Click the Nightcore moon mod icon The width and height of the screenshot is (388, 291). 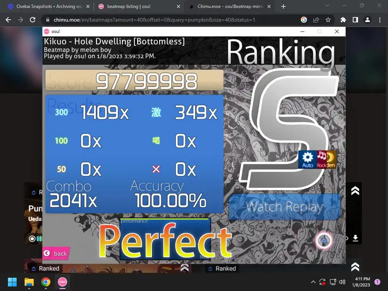(x=331, y=160)
